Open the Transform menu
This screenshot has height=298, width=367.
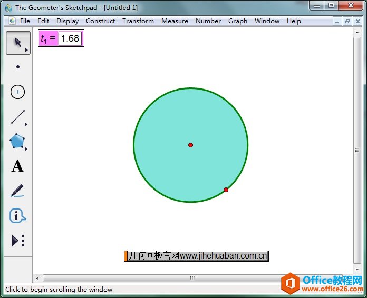point(138,21)
